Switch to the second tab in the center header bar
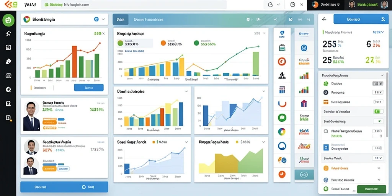Image resolution: width=392 pixels, height=196 pixels. click(x=149, y=19)
